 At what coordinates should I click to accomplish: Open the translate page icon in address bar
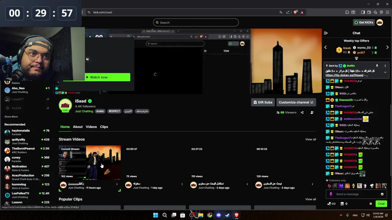[x=281, y=12]
